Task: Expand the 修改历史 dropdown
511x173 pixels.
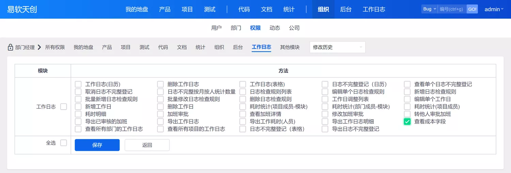Action: pos(337,47)
